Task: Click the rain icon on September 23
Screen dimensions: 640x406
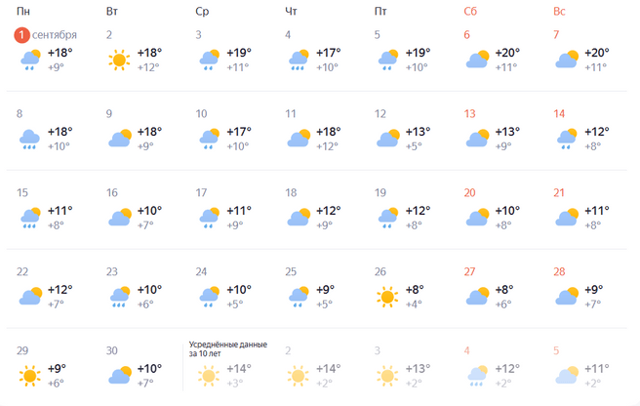Action: 119,296
